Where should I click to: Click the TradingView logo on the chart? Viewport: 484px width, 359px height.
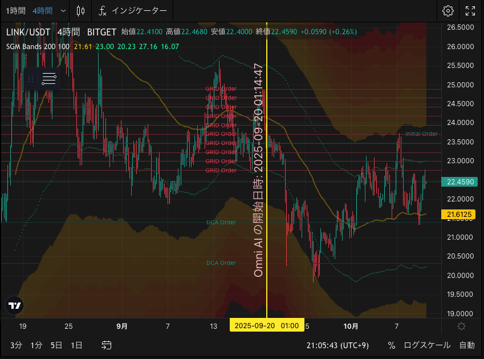[15, 305]
